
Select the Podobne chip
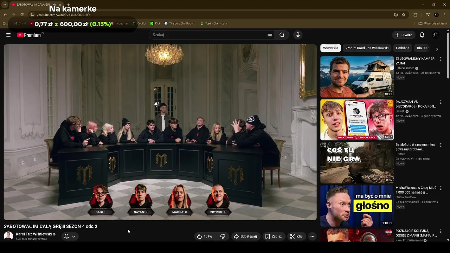tap(403, 48)
